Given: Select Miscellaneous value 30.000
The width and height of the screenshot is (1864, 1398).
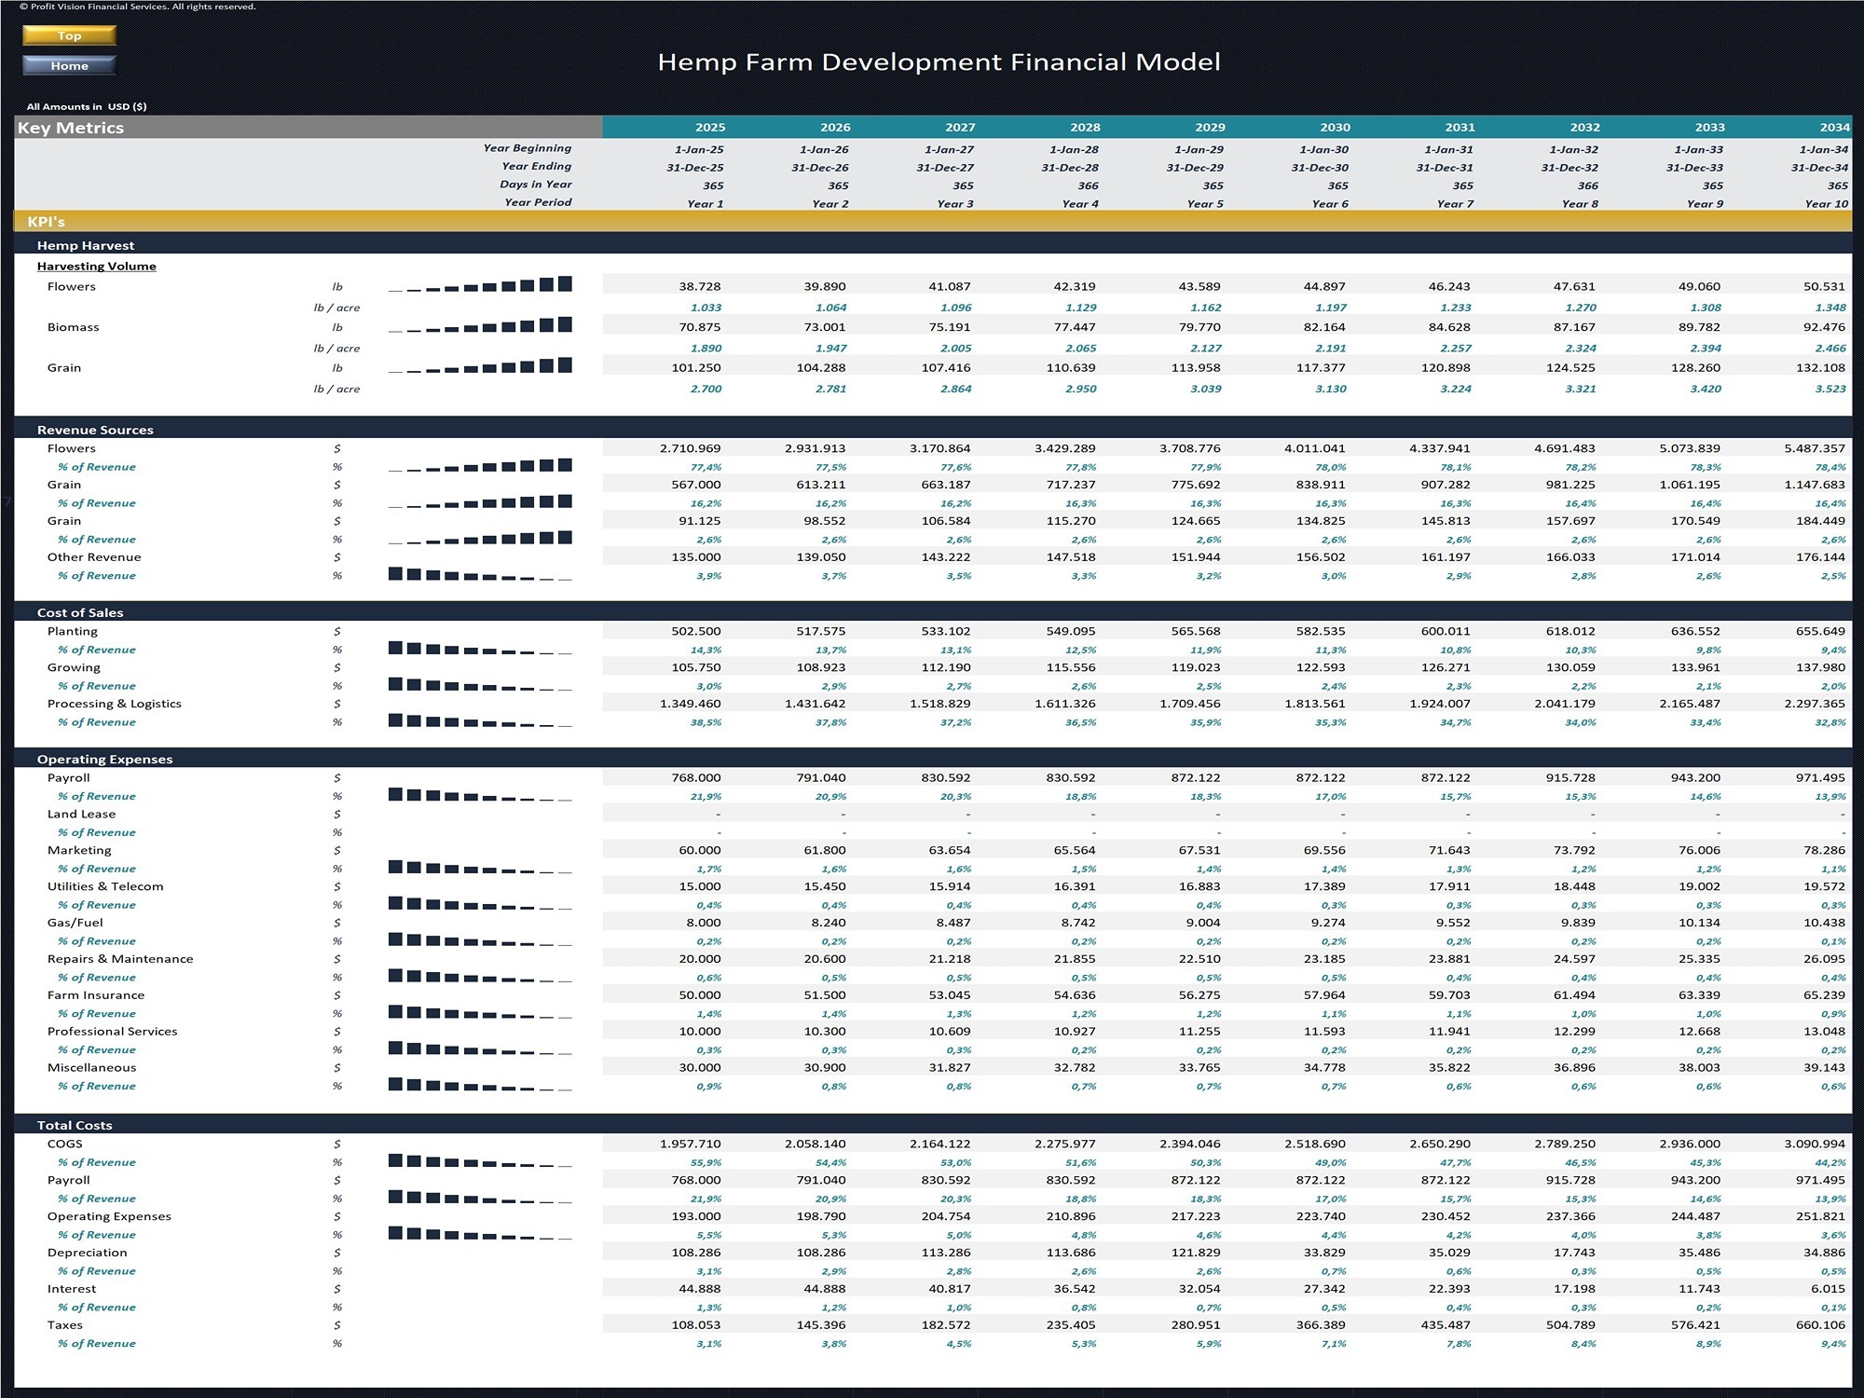Looking at the screenshot, I should (x=699, y=1069).
